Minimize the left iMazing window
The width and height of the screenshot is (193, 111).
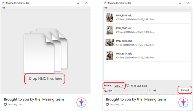pyautogui.click(x=69, y=3)
